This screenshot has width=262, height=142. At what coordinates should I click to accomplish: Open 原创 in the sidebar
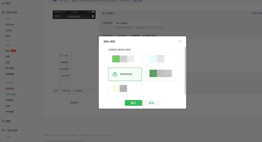tap(8, 36)
